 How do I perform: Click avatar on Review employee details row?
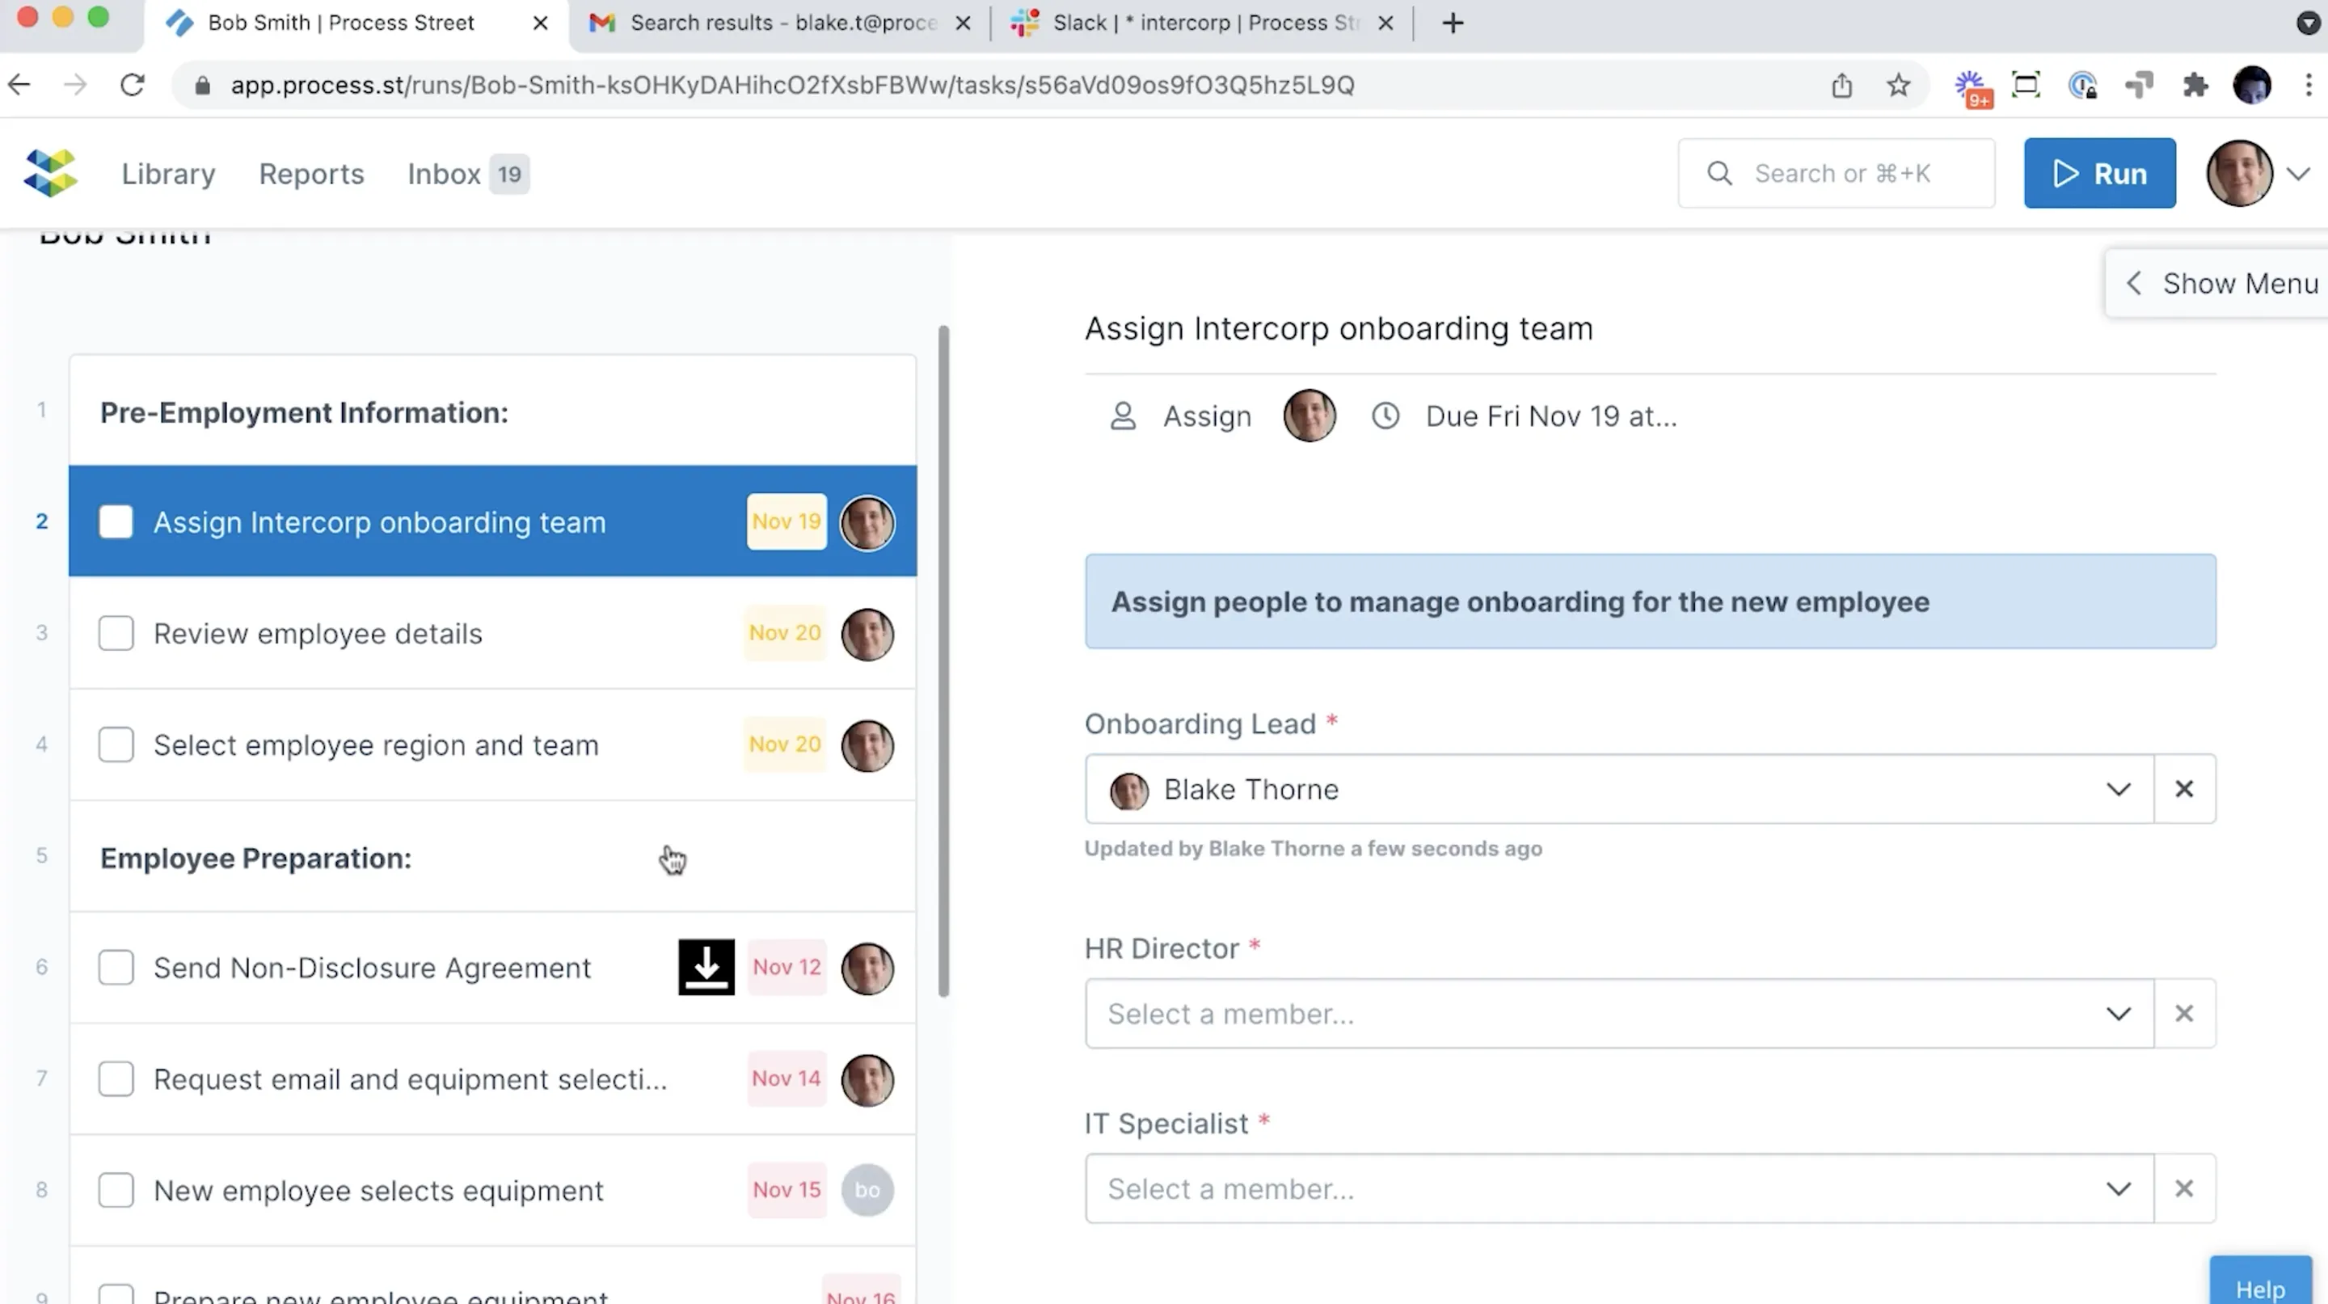[867, 634]
